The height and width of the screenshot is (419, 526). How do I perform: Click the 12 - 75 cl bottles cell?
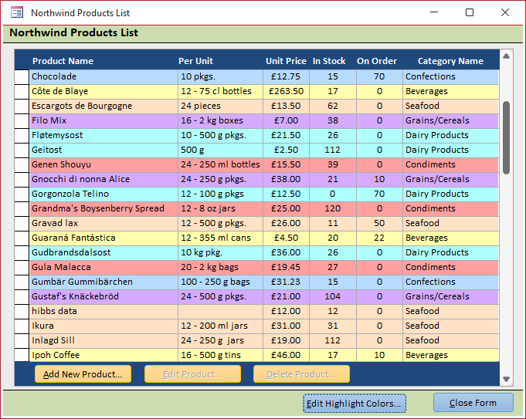point(220,92)
